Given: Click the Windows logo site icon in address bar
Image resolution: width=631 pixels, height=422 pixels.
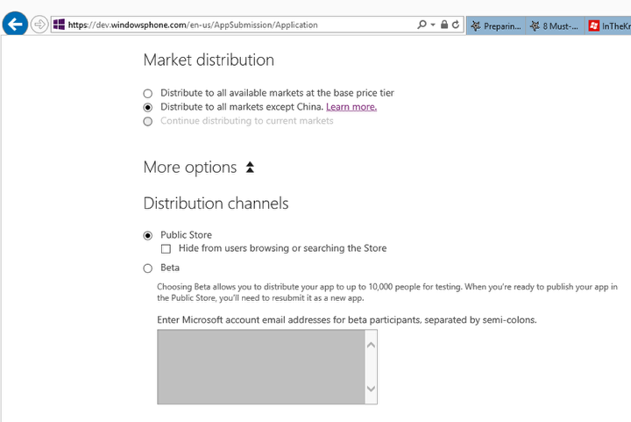Looking at the screenshot, I should (x=59, y=25).
